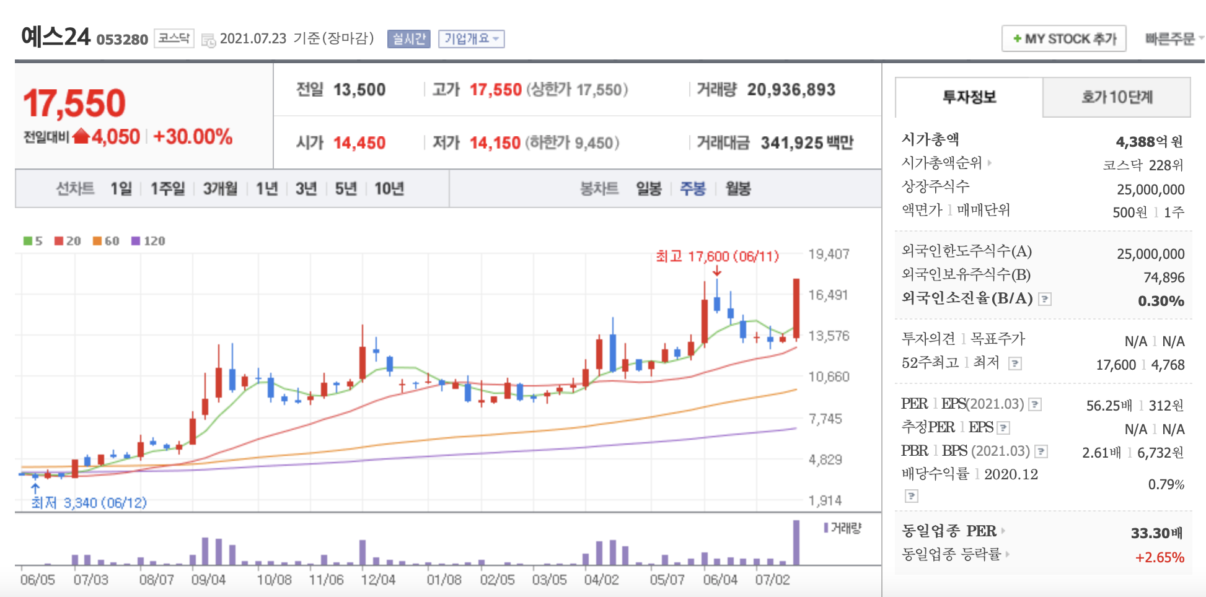Click the 동일업종 PER value 33.30배
Viewport: 1206px width, 597px height.
click(x=1157, y=533)
